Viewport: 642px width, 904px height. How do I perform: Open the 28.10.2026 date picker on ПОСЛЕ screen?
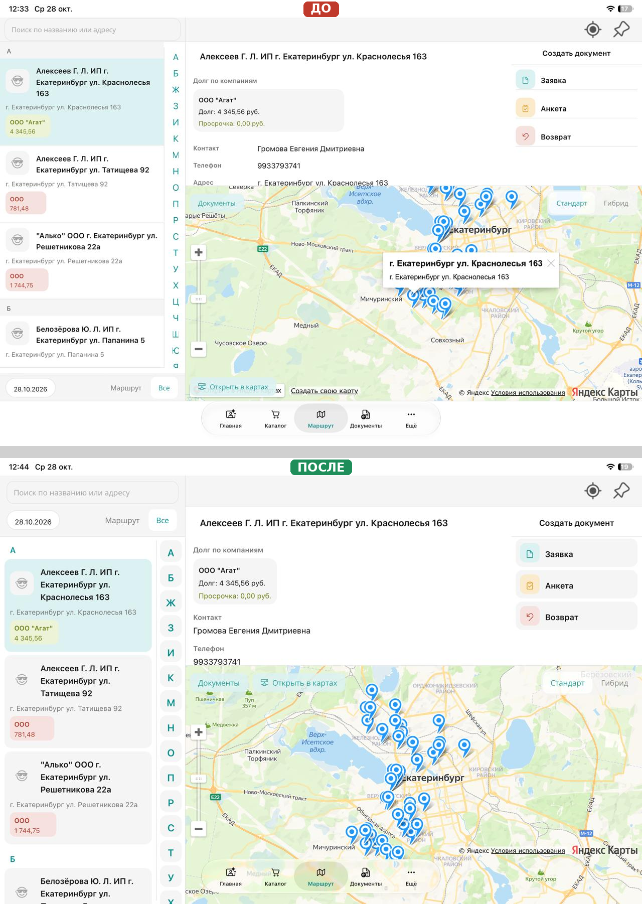(x=33, y=521)
